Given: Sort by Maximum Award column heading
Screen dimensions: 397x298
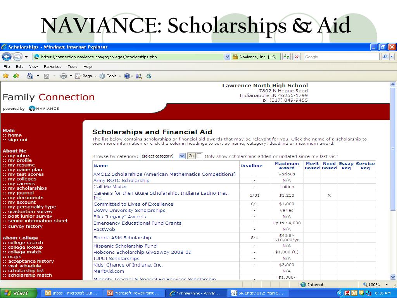Looking at the screenshot, I should (x=287, y=165).
